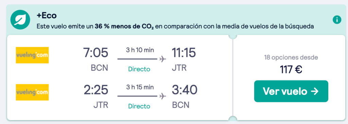348x124 pixels.
Task: Click the return Directo label
Action: coord(139,106)
